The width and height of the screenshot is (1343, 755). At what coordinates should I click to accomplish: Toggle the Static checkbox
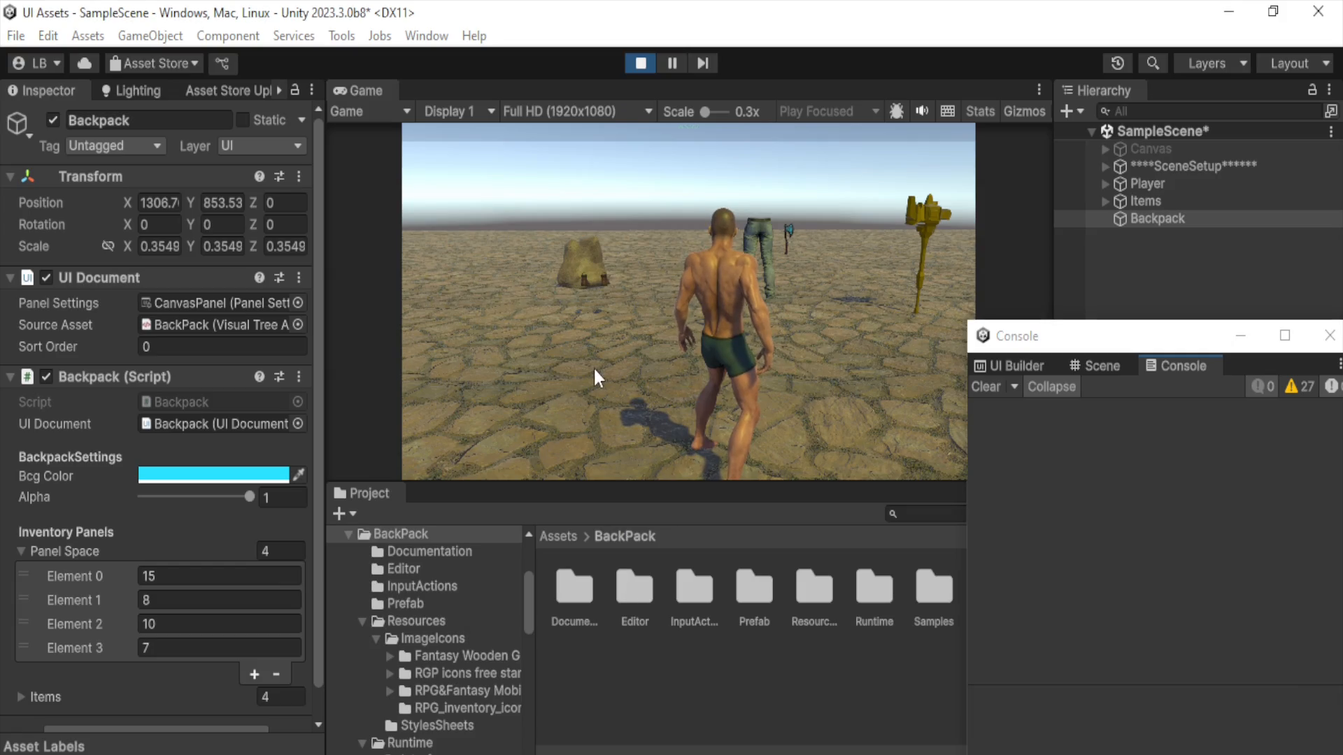(243, 120)
